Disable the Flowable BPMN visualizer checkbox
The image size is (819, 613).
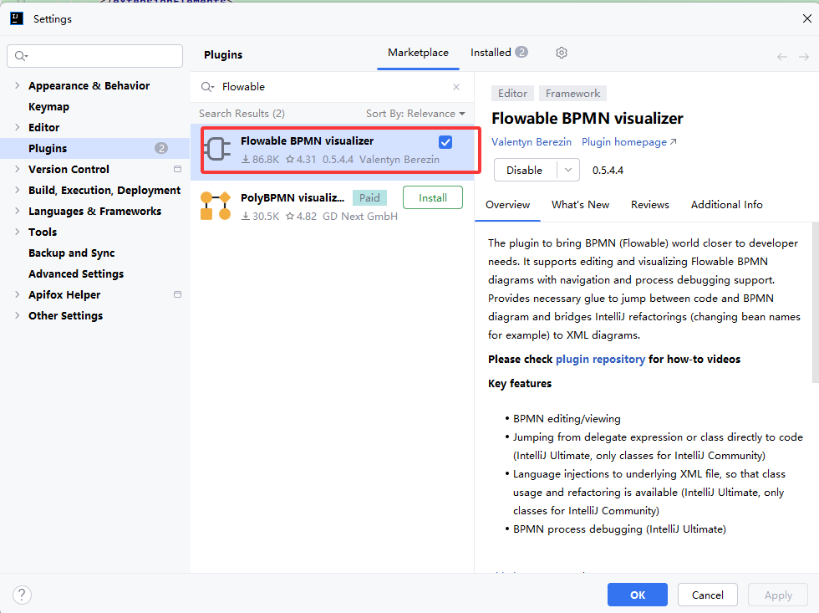tap(445, 142)
